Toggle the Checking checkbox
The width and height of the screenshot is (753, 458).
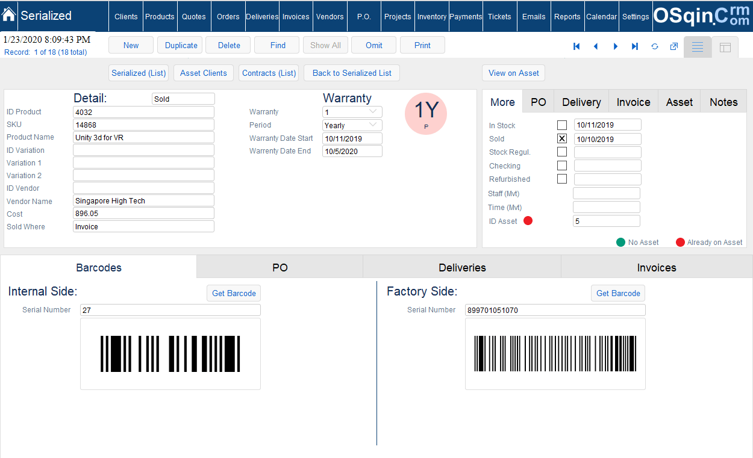562,166
